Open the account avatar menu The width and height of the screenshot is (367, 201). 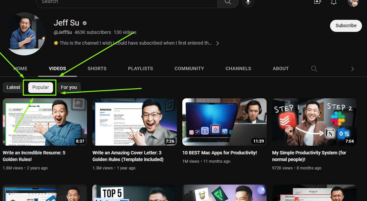tap(353, 3)
